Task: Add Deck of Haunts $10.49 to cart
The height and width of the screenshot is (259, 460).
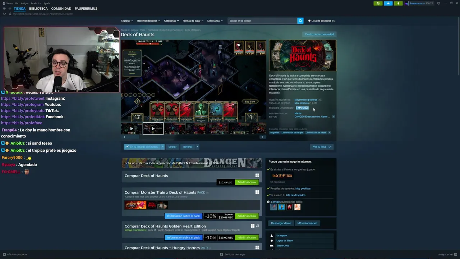Action: pos(247,182)
